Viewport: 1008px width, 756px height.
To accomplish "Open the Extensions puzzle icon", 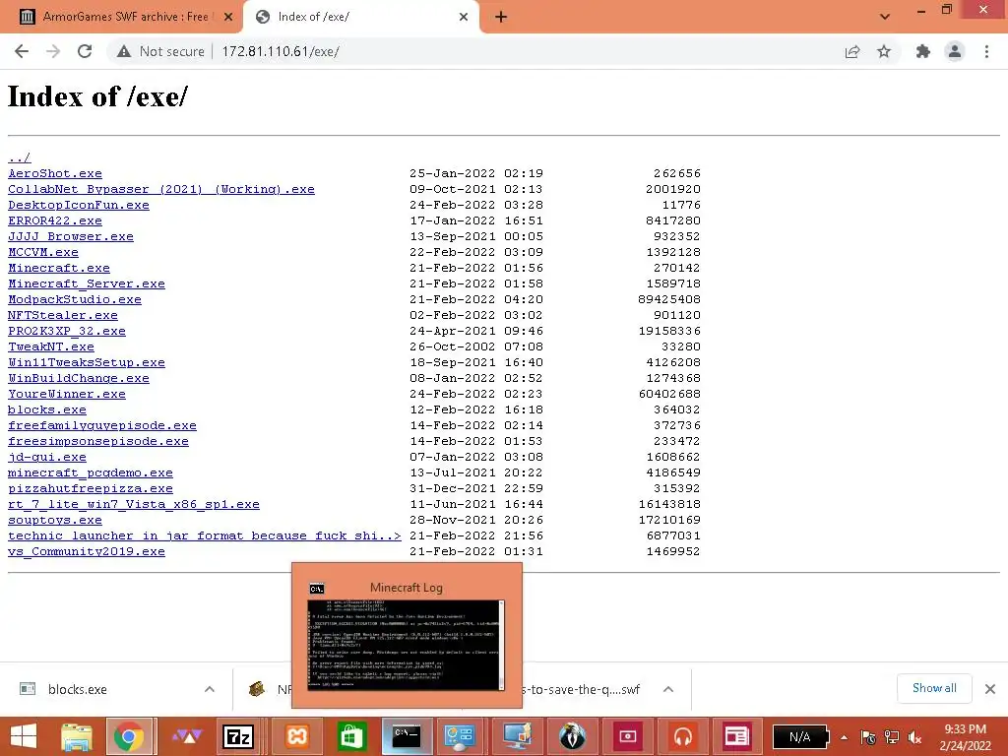I will tap(923, 51).
